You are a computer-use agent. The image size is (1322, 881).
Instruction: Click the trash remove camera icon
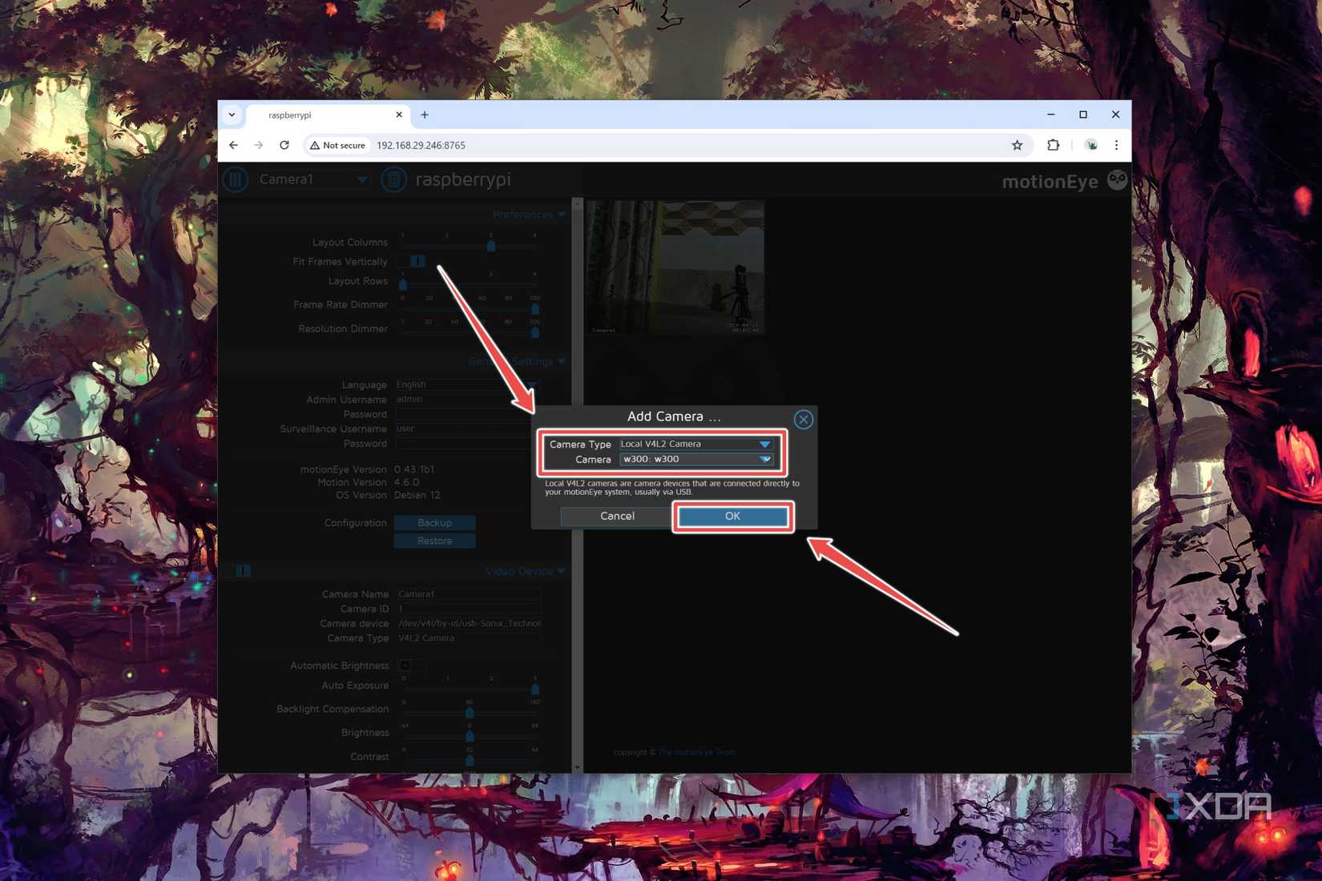click(x=393, y=179)
